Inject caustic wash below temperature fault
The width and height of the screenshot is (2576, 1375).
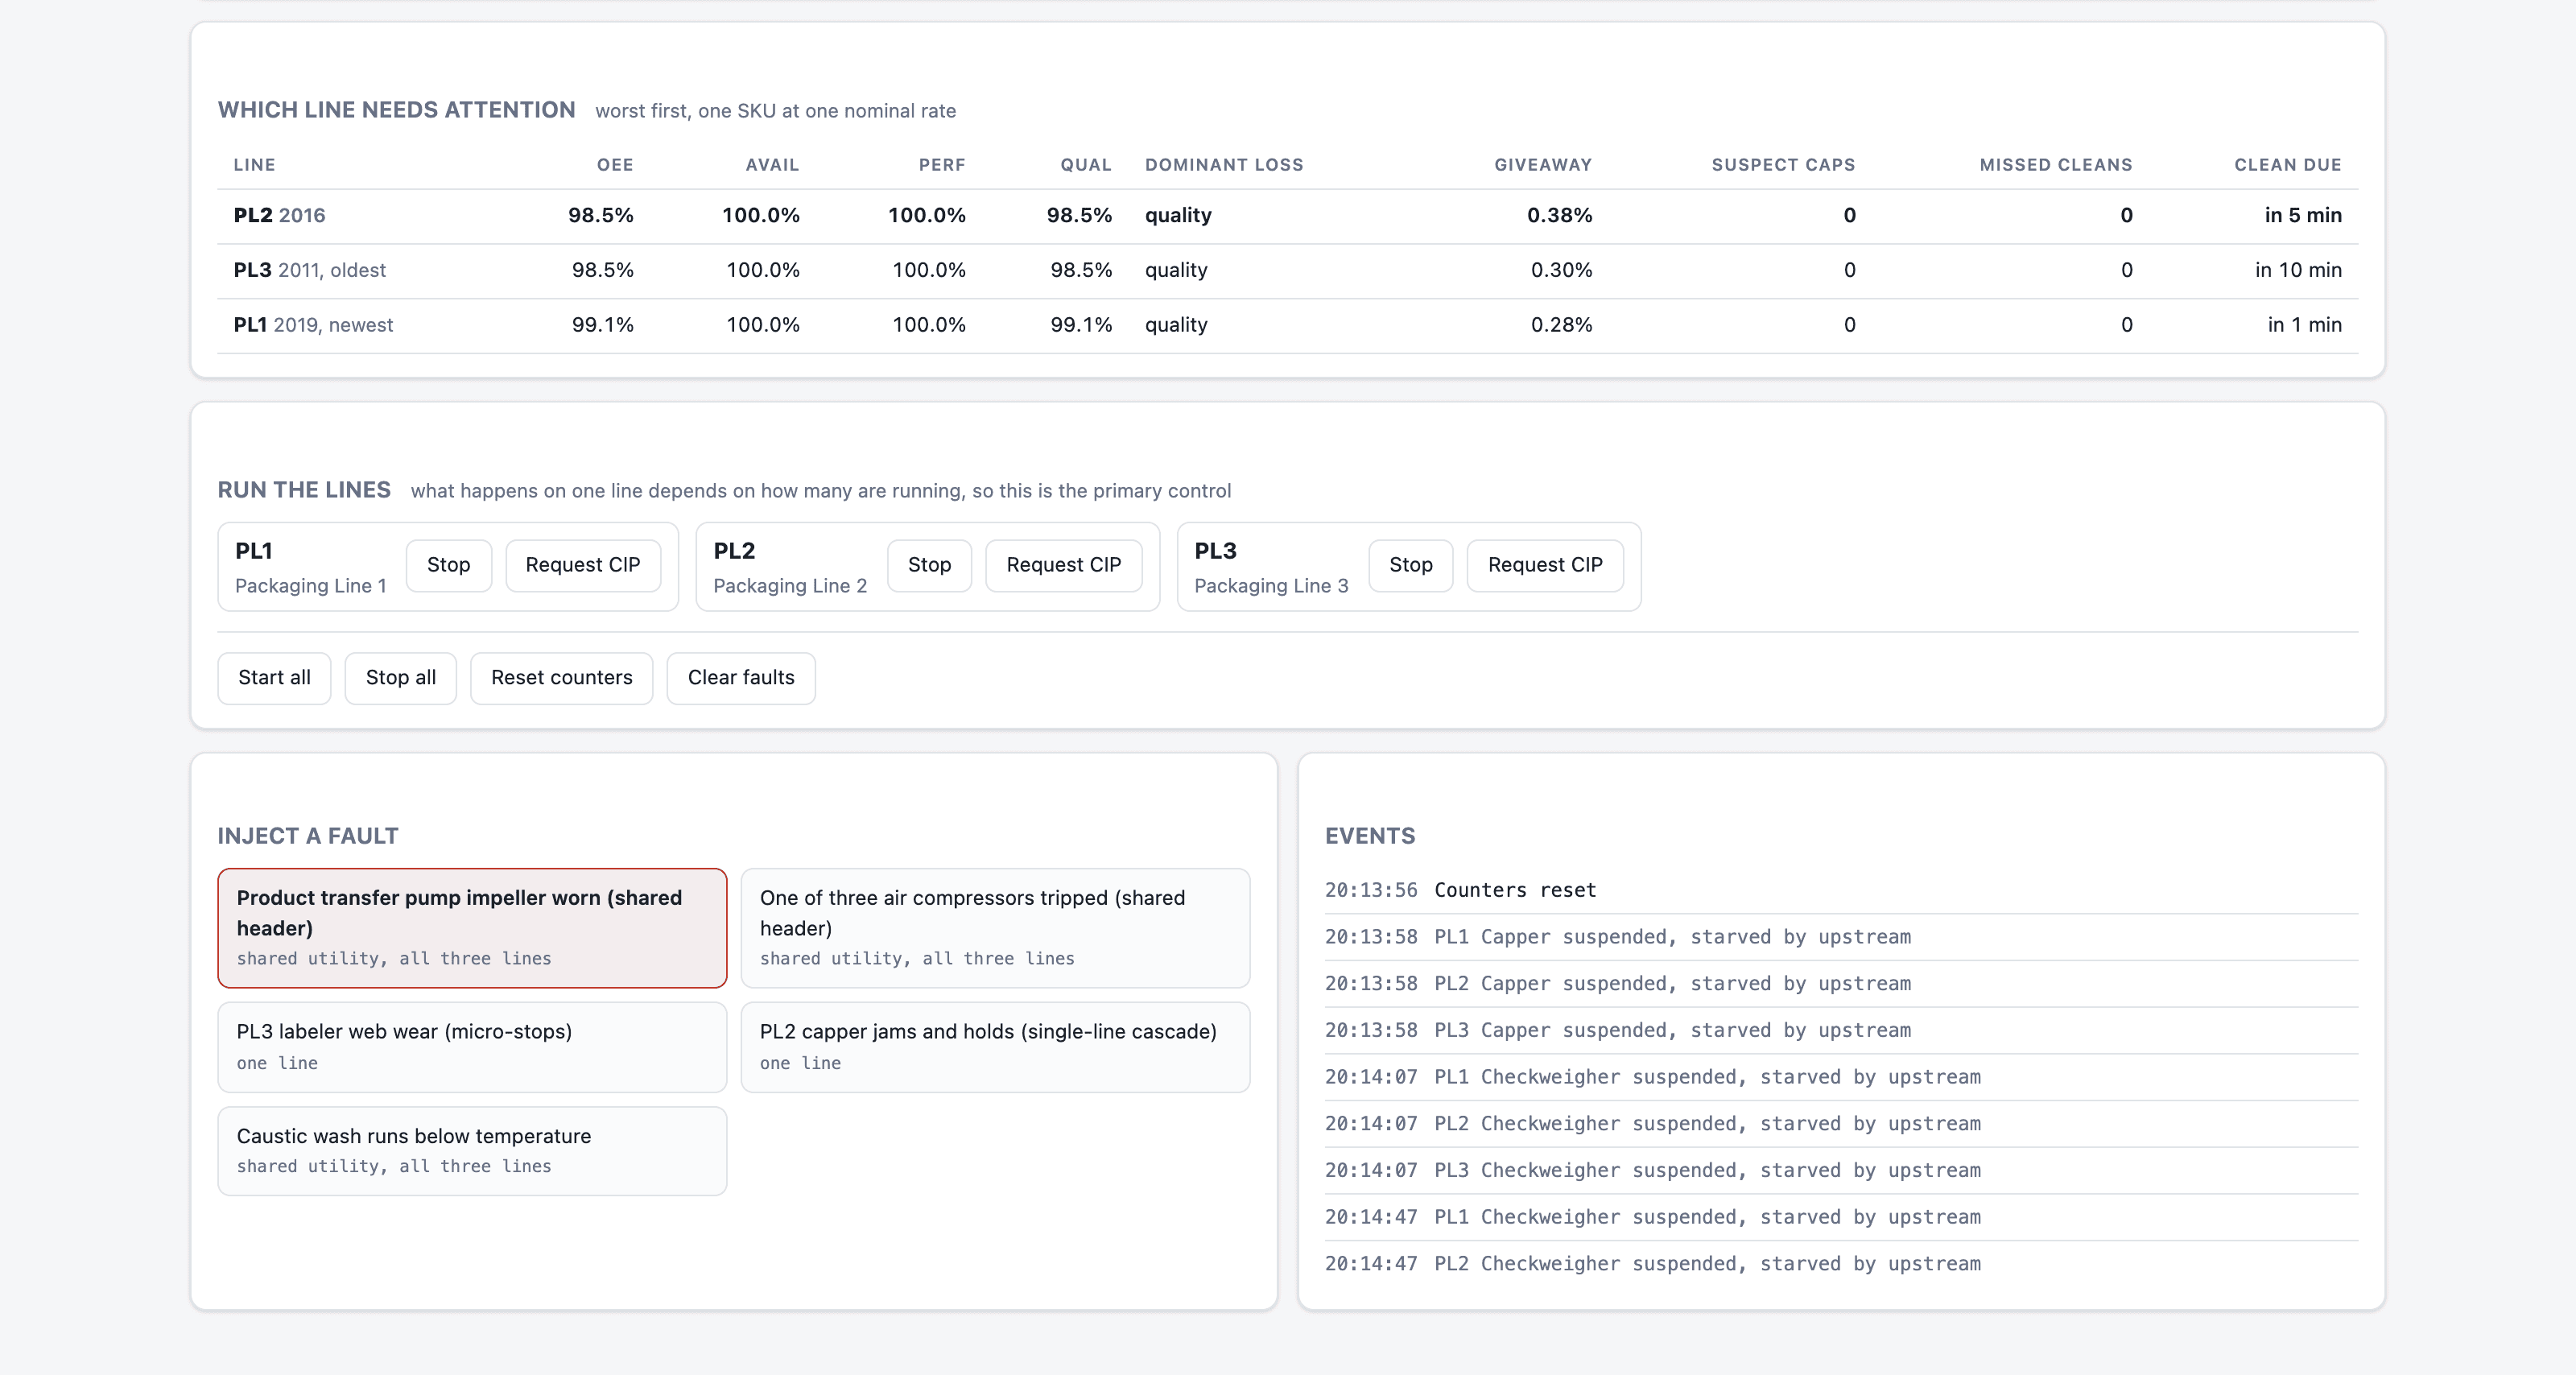click(x=472, y=1151)
